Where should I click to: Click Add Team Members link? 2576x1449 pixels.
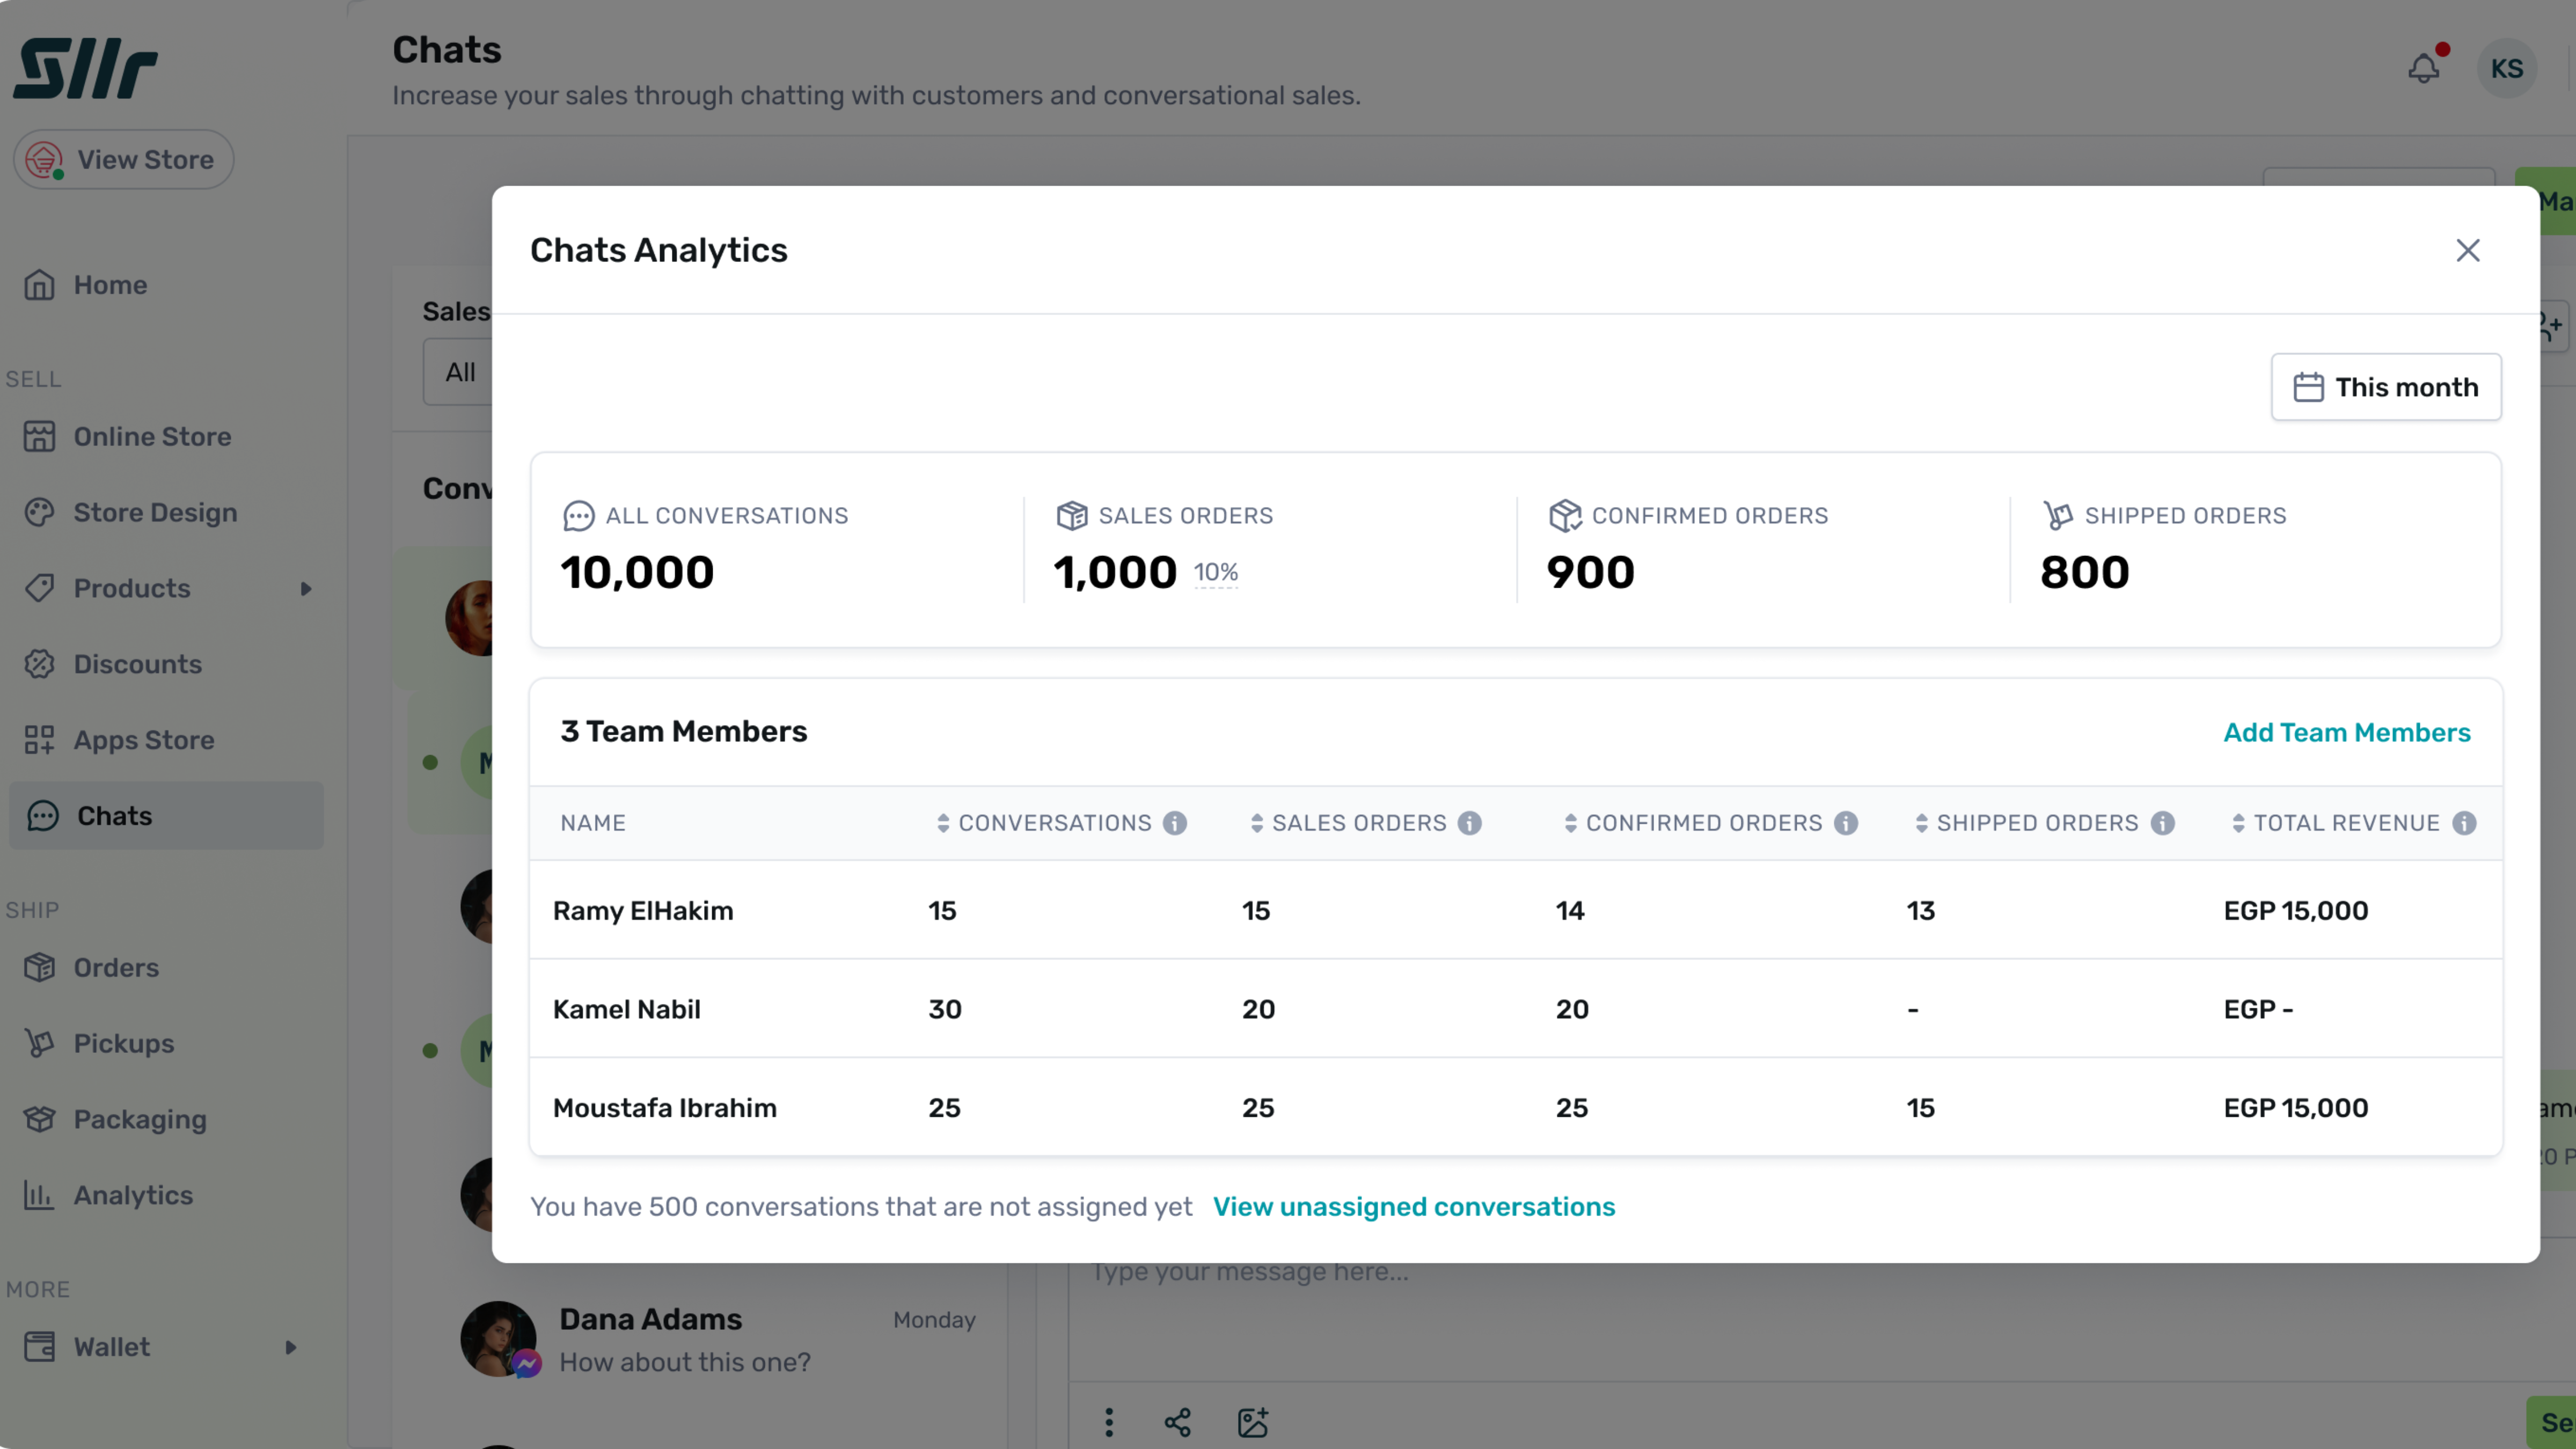[2346, 732]
